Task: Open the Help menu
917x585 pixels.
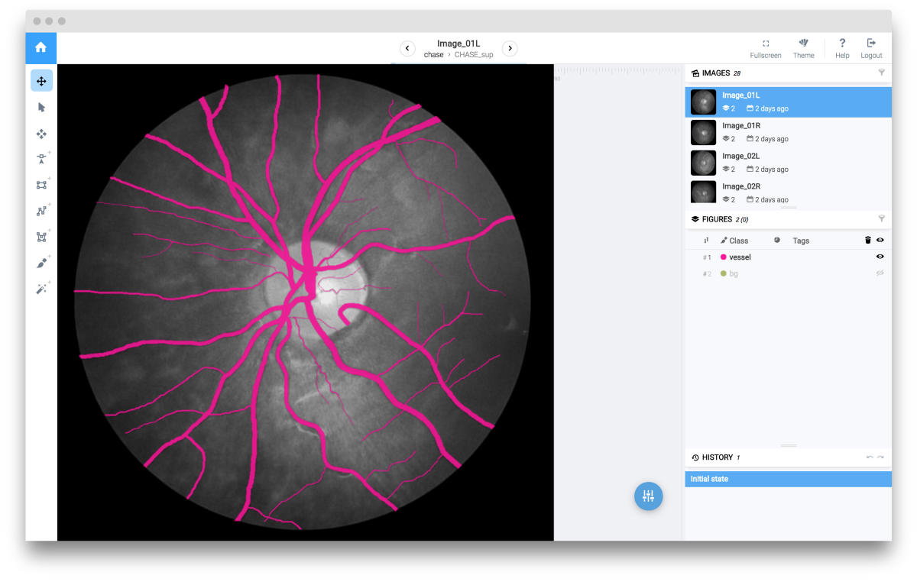Action: [x=842, y=49]
